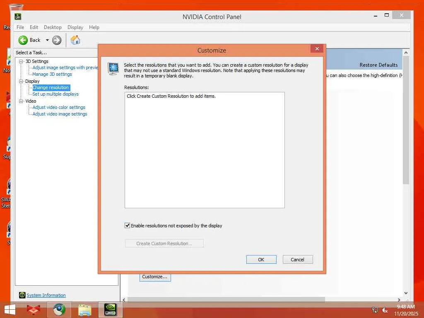Click the System Information icon
The image size is (424, 318).
tap(22, 295)
